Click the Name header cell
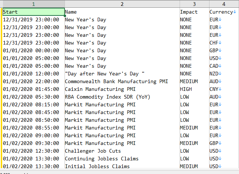 (x=122, y=12)
